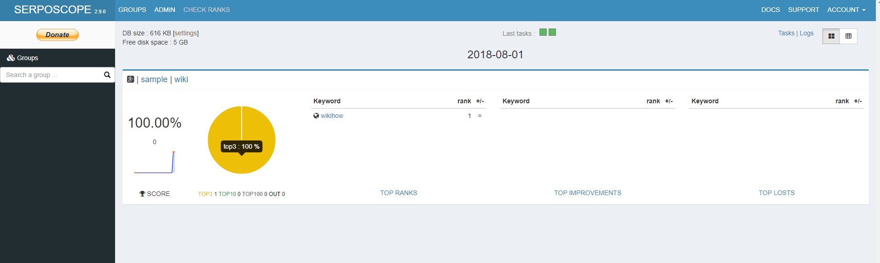Click second green last-task status square

[552, 32]
